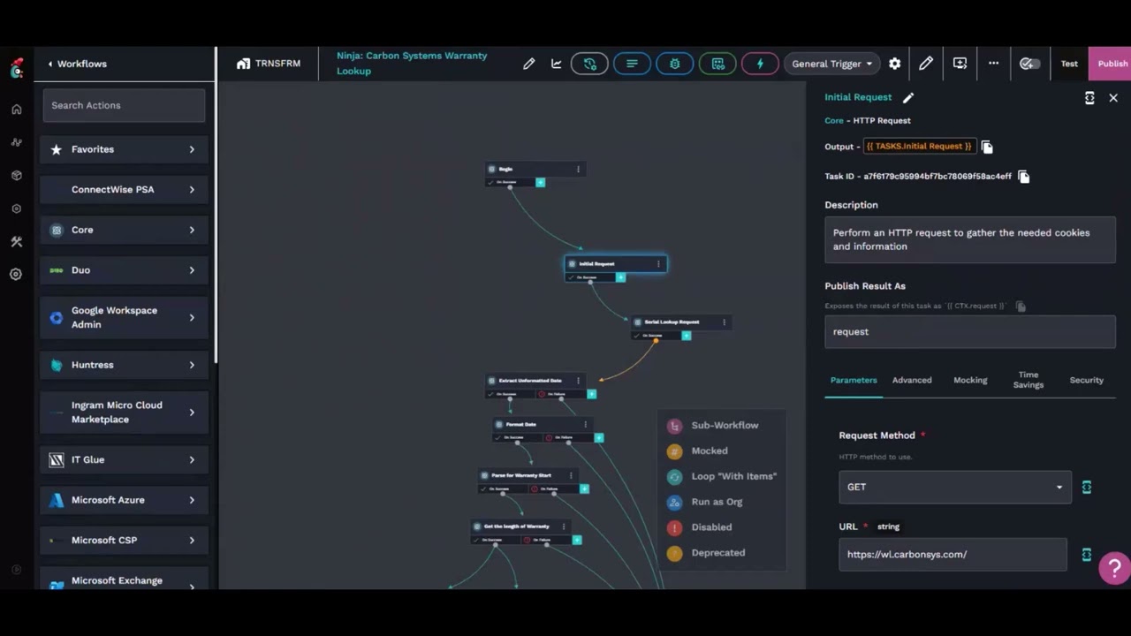Click the Description text area
This screenshot has height=636, width=1131.
pyautogui.click(x=970, y=239)
